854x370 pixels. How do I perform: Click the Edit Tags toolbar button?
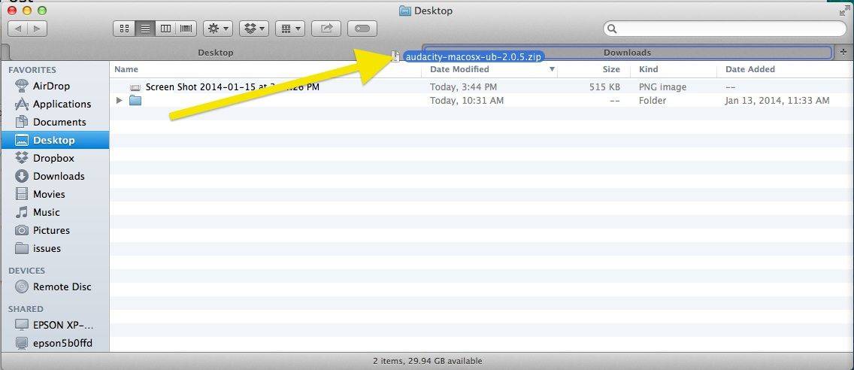[x=362, y=29]
